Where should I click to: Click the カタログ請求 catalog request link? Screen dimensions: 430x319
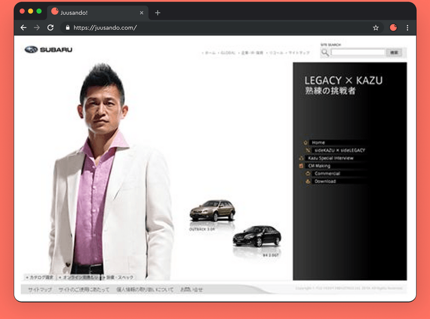click(40, 277)
